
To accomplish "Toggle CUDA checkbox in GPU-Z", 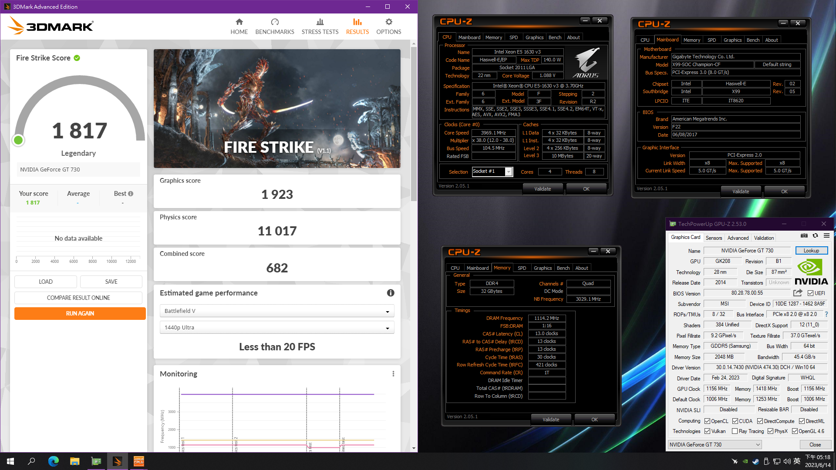I will coord(735,421).
